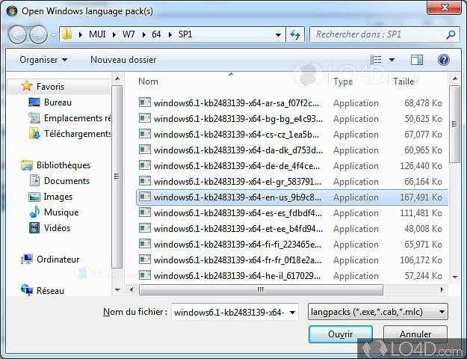The width and height of the screenshot is (467, 359).
Task: Click the Back navigation arrow button
Action: (17, 34)
